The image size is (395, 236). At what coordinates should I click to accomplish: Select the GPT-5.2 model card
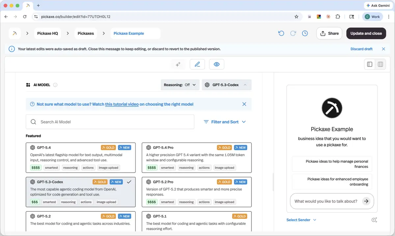point(81,222)
